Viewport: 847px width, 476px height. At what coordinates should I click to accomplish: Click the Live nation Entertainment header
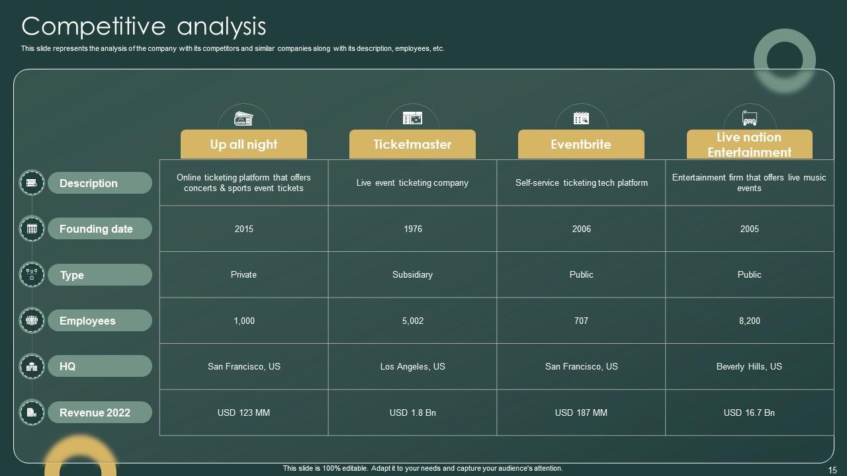pos(750,144)
